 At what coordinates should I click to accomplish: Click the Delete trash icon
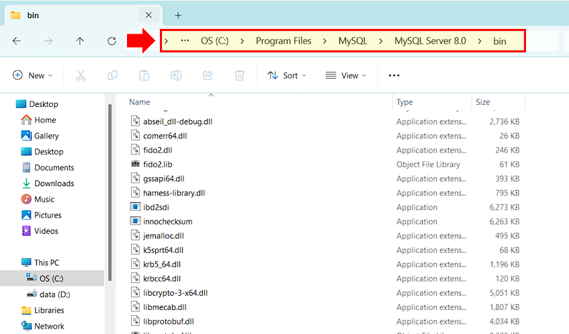pos(240,75)
